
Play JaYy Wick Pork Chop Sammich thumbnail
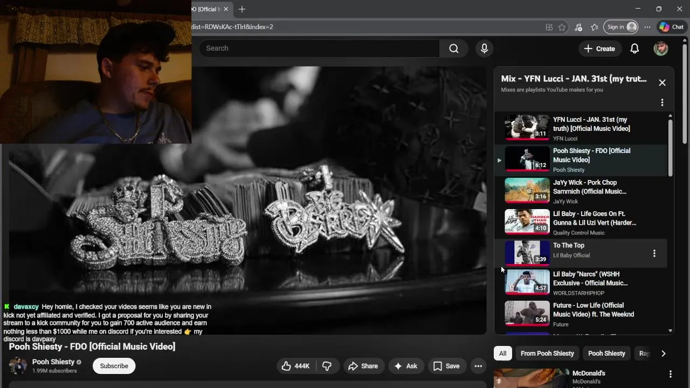click(x=527, y=190)
